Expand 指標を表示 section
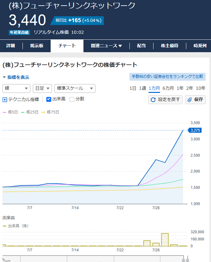 pyautogui.click(x=16, y=77)
